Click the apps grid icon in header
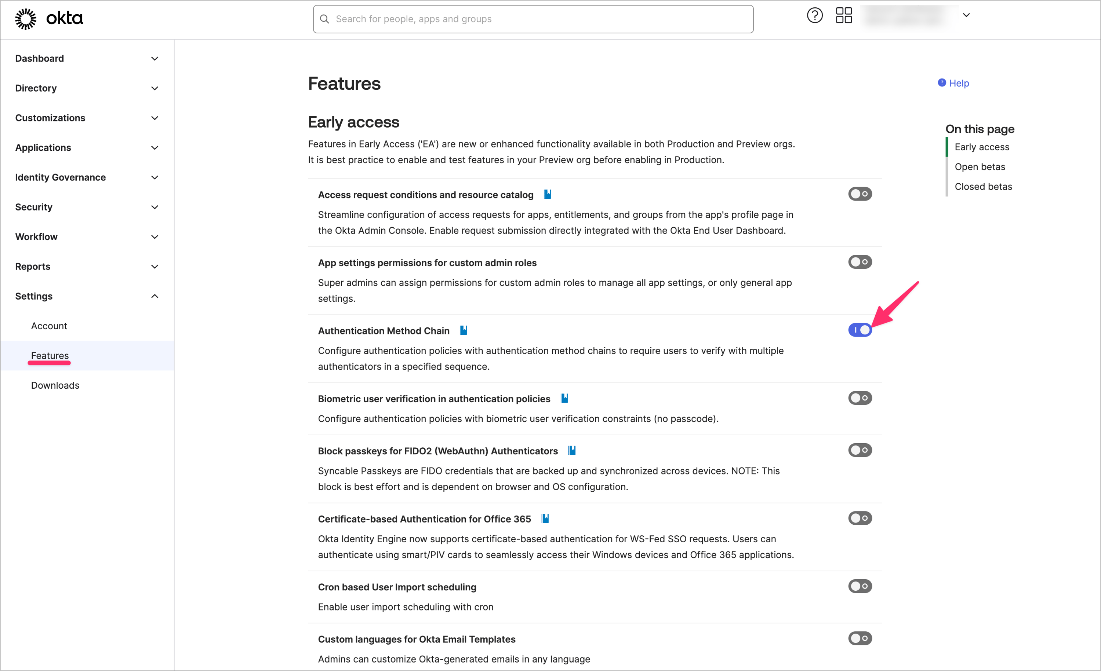The height and width of the screenshot is (671, 1101). [x=844, y=15]
